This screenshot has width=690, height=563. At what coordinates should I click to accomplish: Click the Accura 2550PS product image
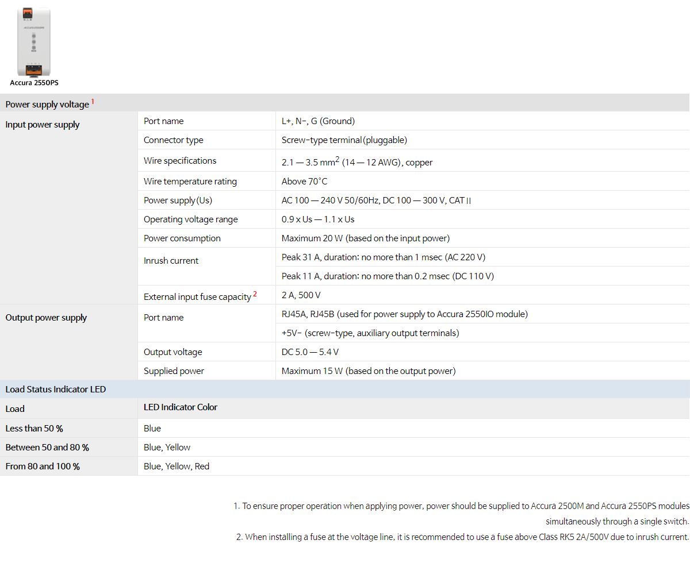coord(34,41)
